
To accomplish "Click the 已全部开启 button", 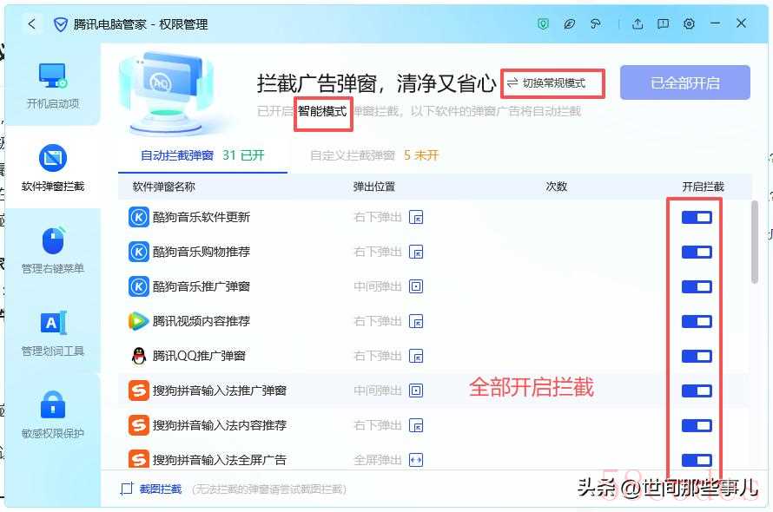I will pos(684,82).
